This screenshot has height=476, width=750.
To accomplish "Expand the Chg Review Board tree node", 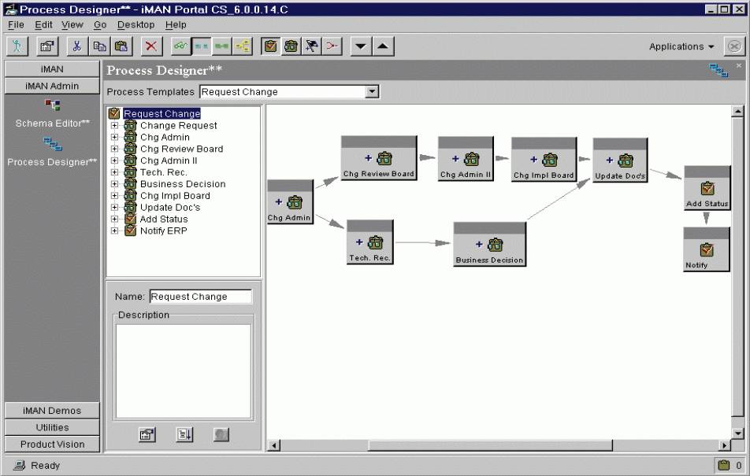I will [114, 149].
